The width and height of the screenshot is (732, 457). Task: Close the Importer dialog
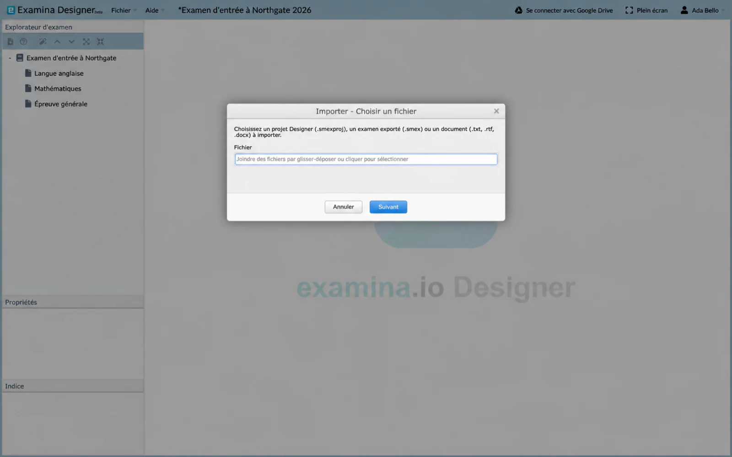click(496, 111)
